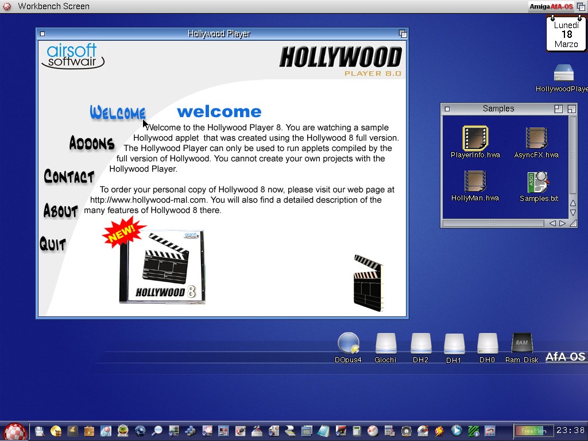The image size is (588, 441).
Task: Open the Ram Disk icon
Action: coord(521,343)
